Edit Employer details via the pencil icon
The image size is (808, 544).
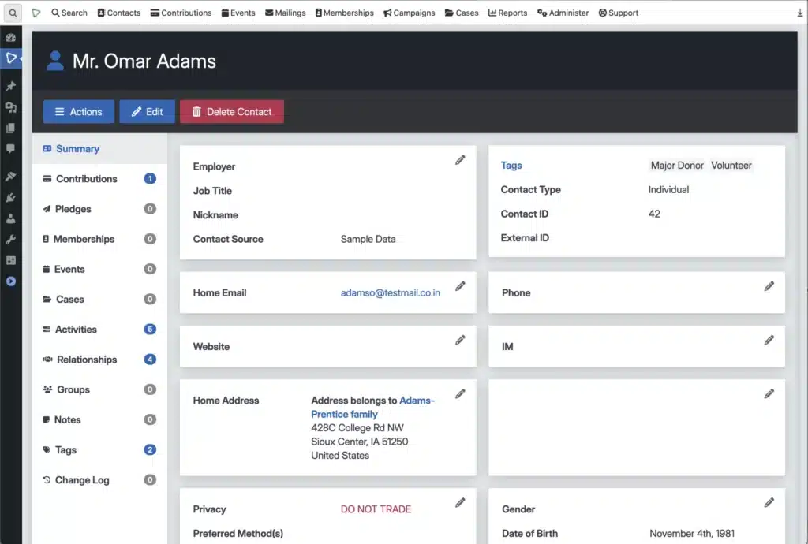pyautogui.click(x=461, y=160)
